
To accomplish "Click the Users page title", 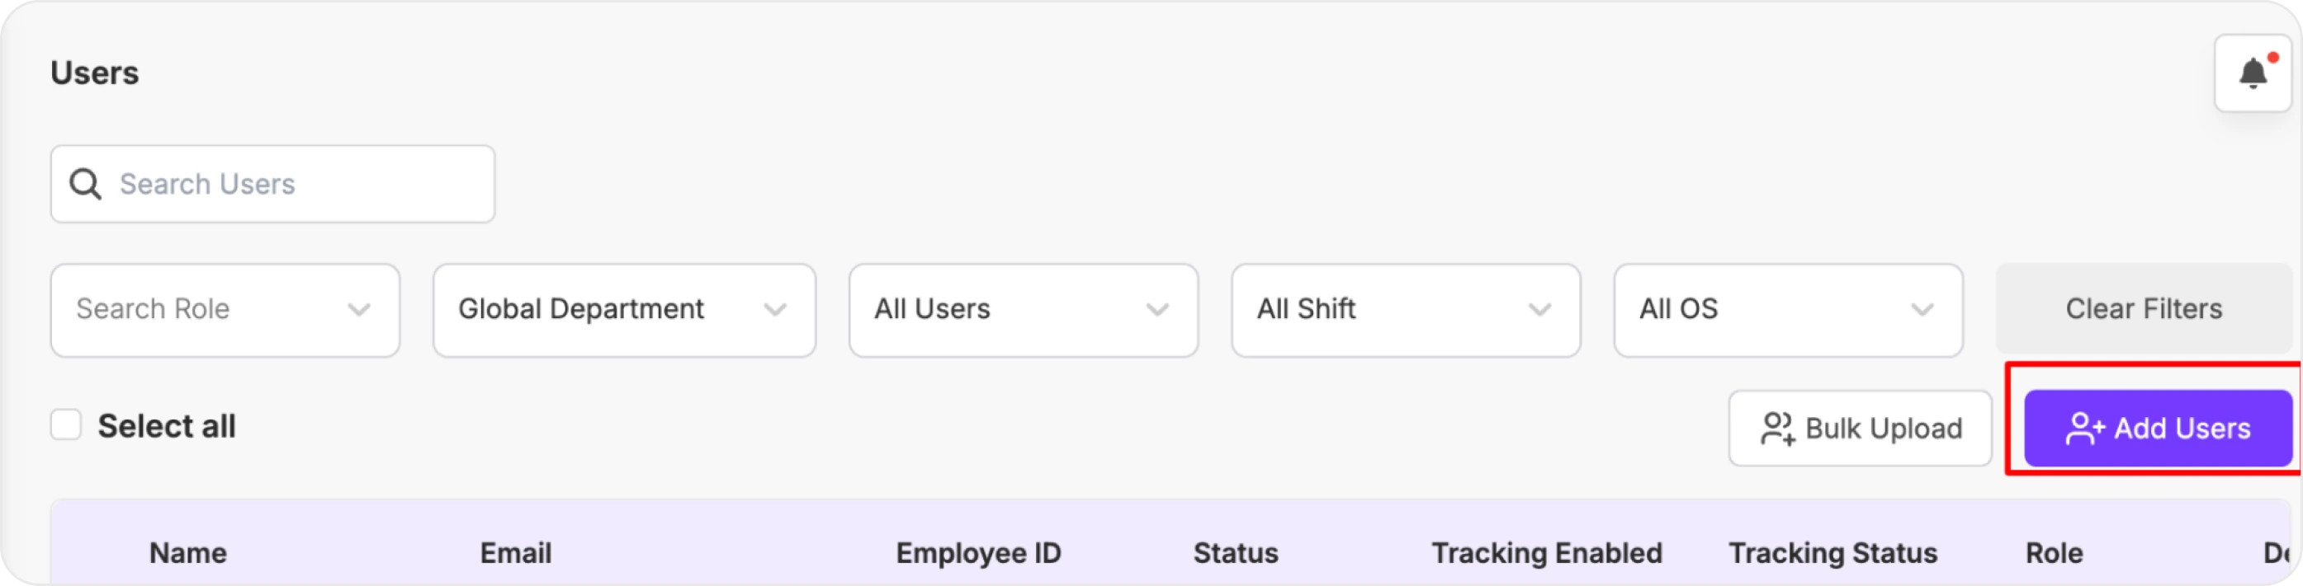I will pyautogui.click(x=95, y=73).
